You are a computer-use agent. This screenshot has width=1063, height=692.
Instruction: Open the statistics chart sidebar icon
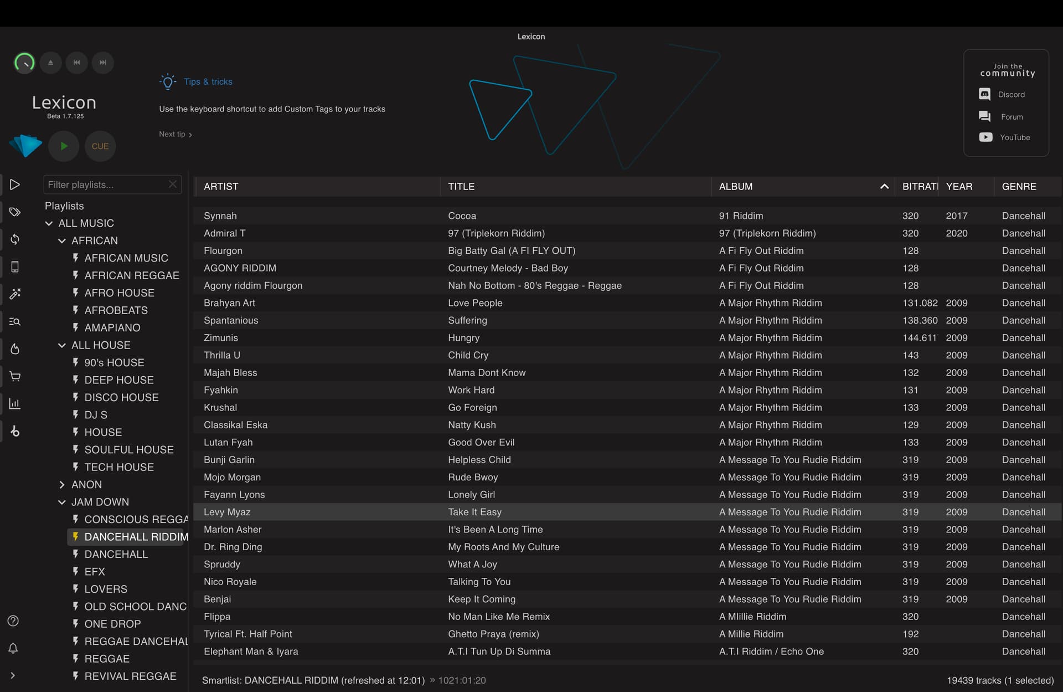[15, 404]
